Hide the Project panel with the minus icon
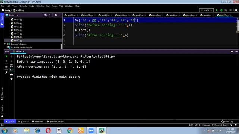 click(60, 15)
